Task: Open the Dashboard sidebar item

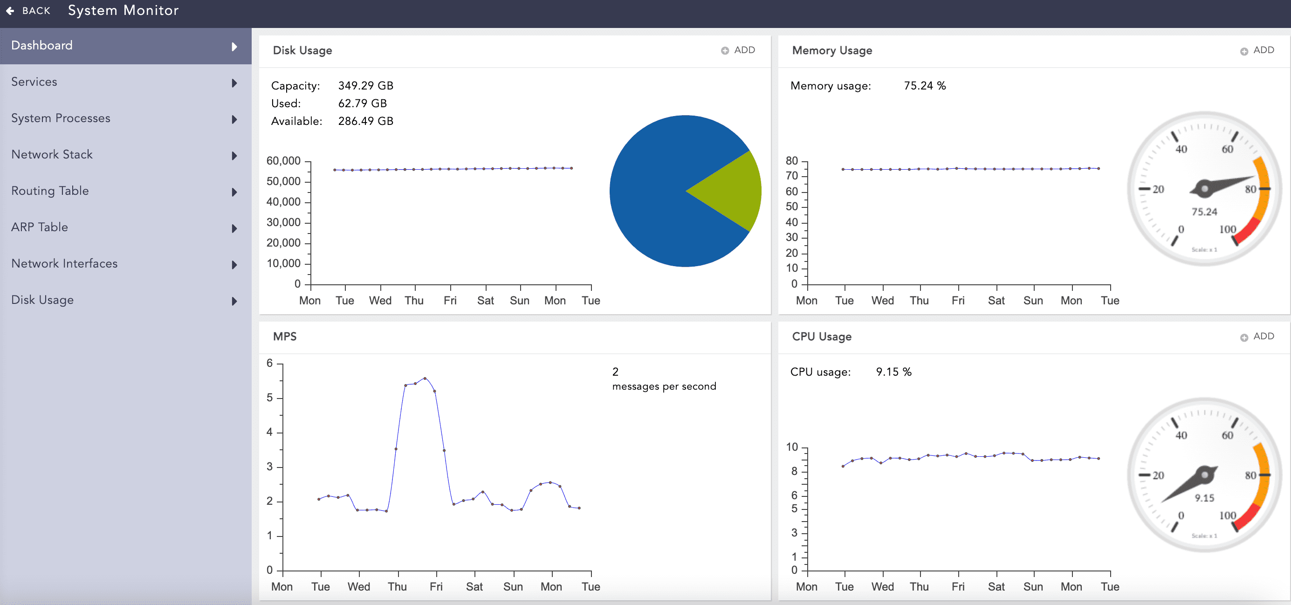Action: coord(42,46)
